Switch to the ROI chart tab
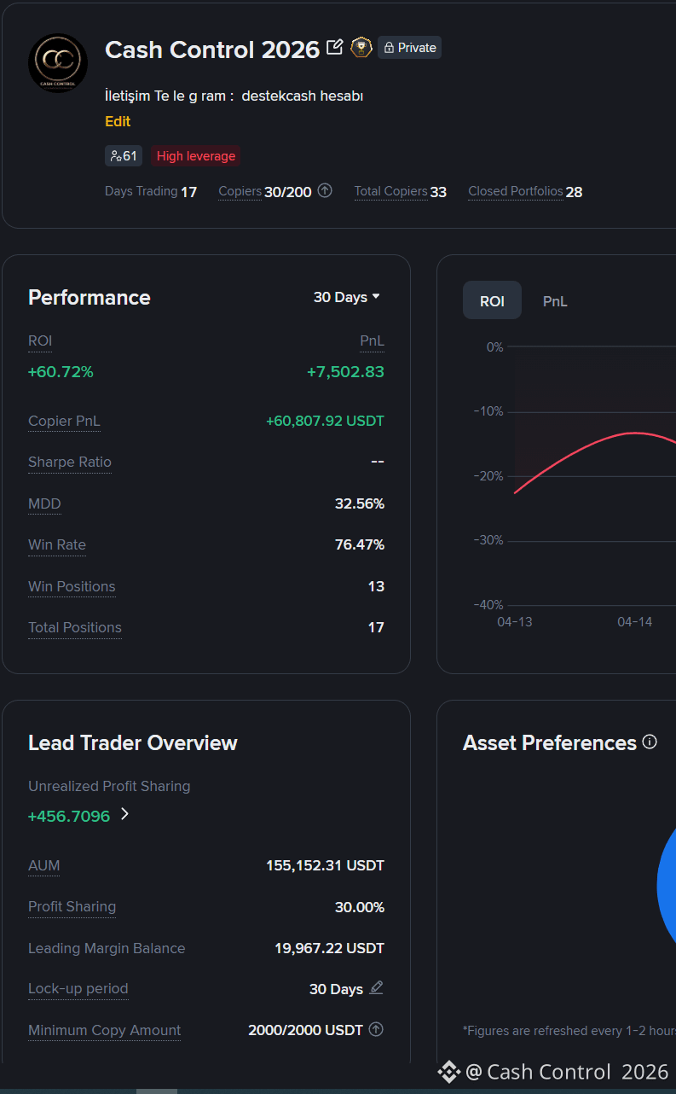676x1094 pixels. 492,301
